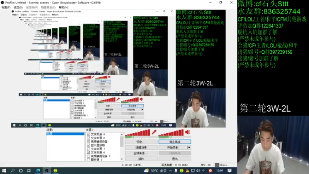
Task: Click penguin QQ tray icon
Action: 187,171
